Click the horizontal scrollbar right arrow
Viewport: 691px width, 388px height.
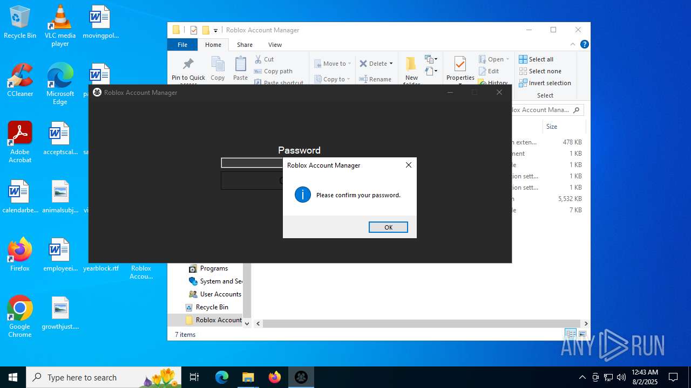click(586, 323)
